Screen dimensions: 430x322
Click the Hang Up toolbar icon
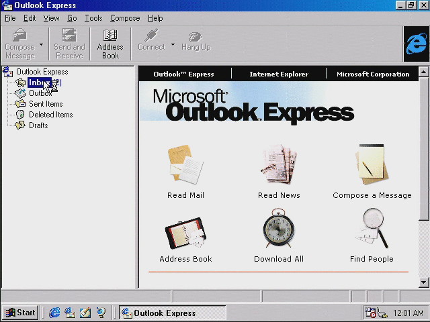196,36
